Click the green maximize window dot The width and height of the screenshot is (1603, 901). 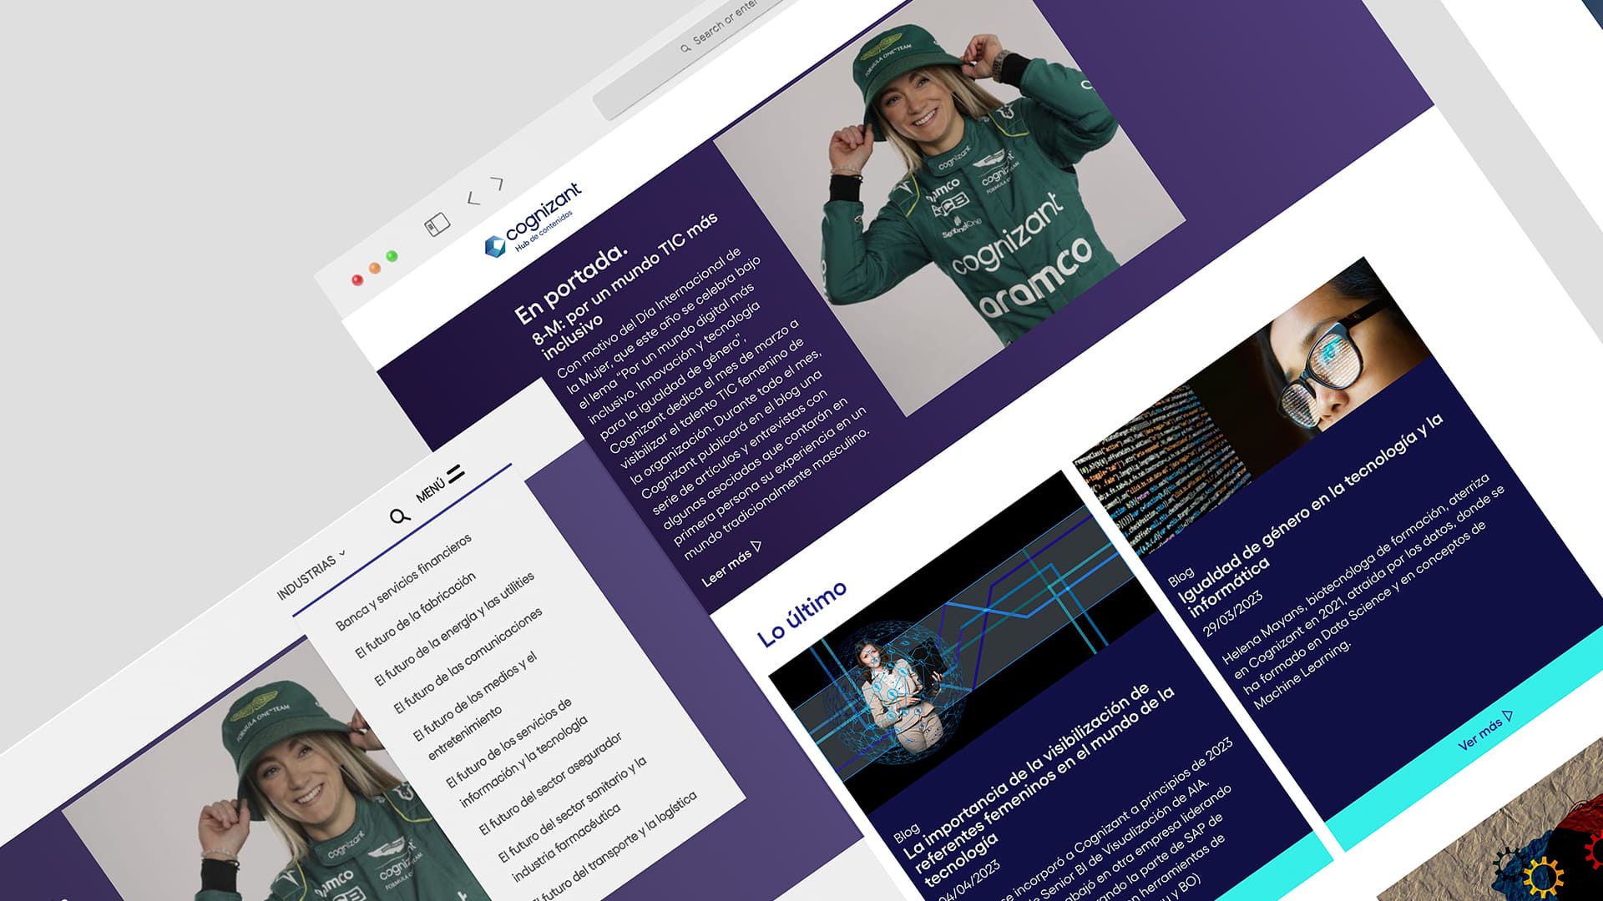[x=392, y=256]
